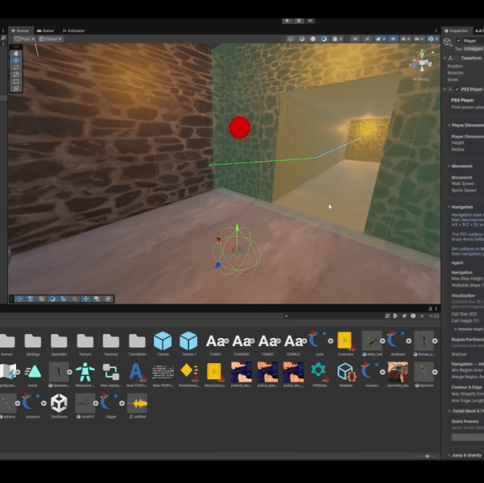Toggle the PSX Player component checkbox
Screen dimensions: 484x483
coord(457,89)
